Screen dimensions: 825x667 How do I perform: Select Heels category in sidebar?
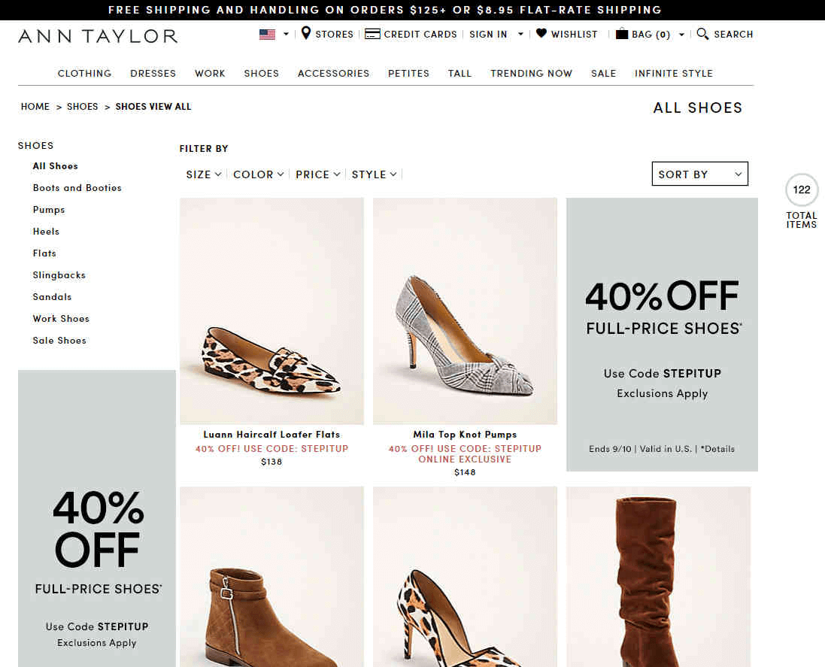47,232
